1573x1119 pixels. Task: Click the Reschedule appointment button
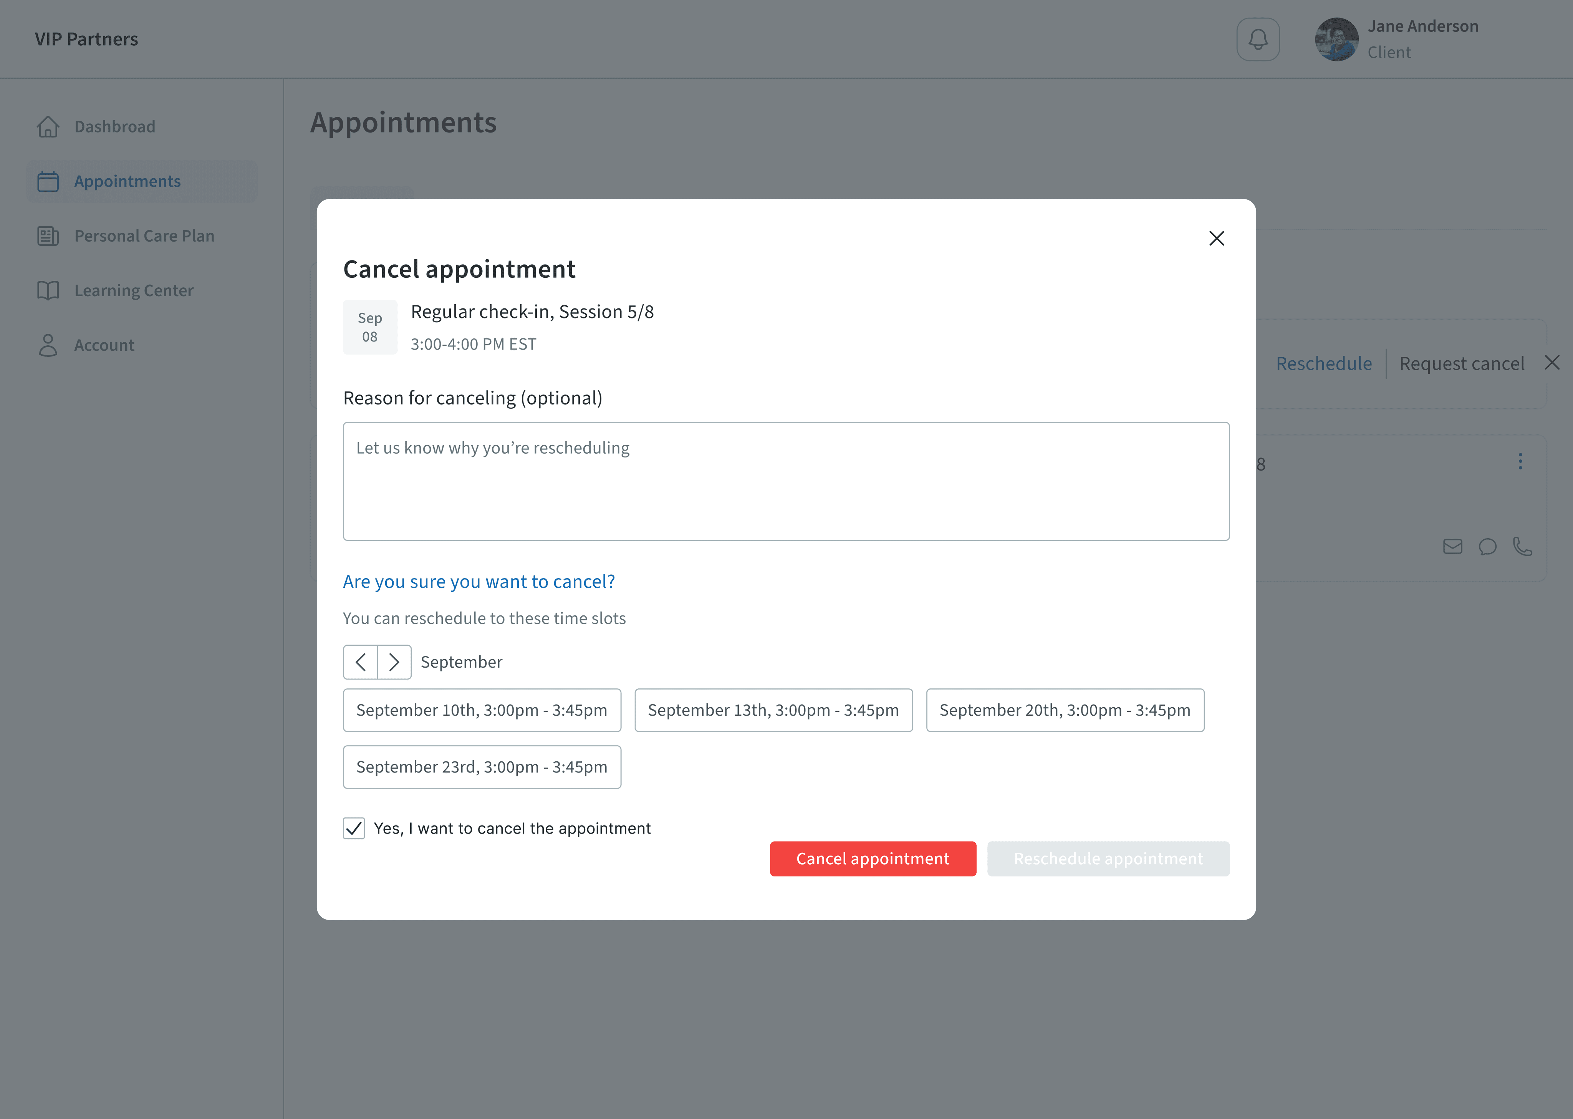click(1108, 859)
